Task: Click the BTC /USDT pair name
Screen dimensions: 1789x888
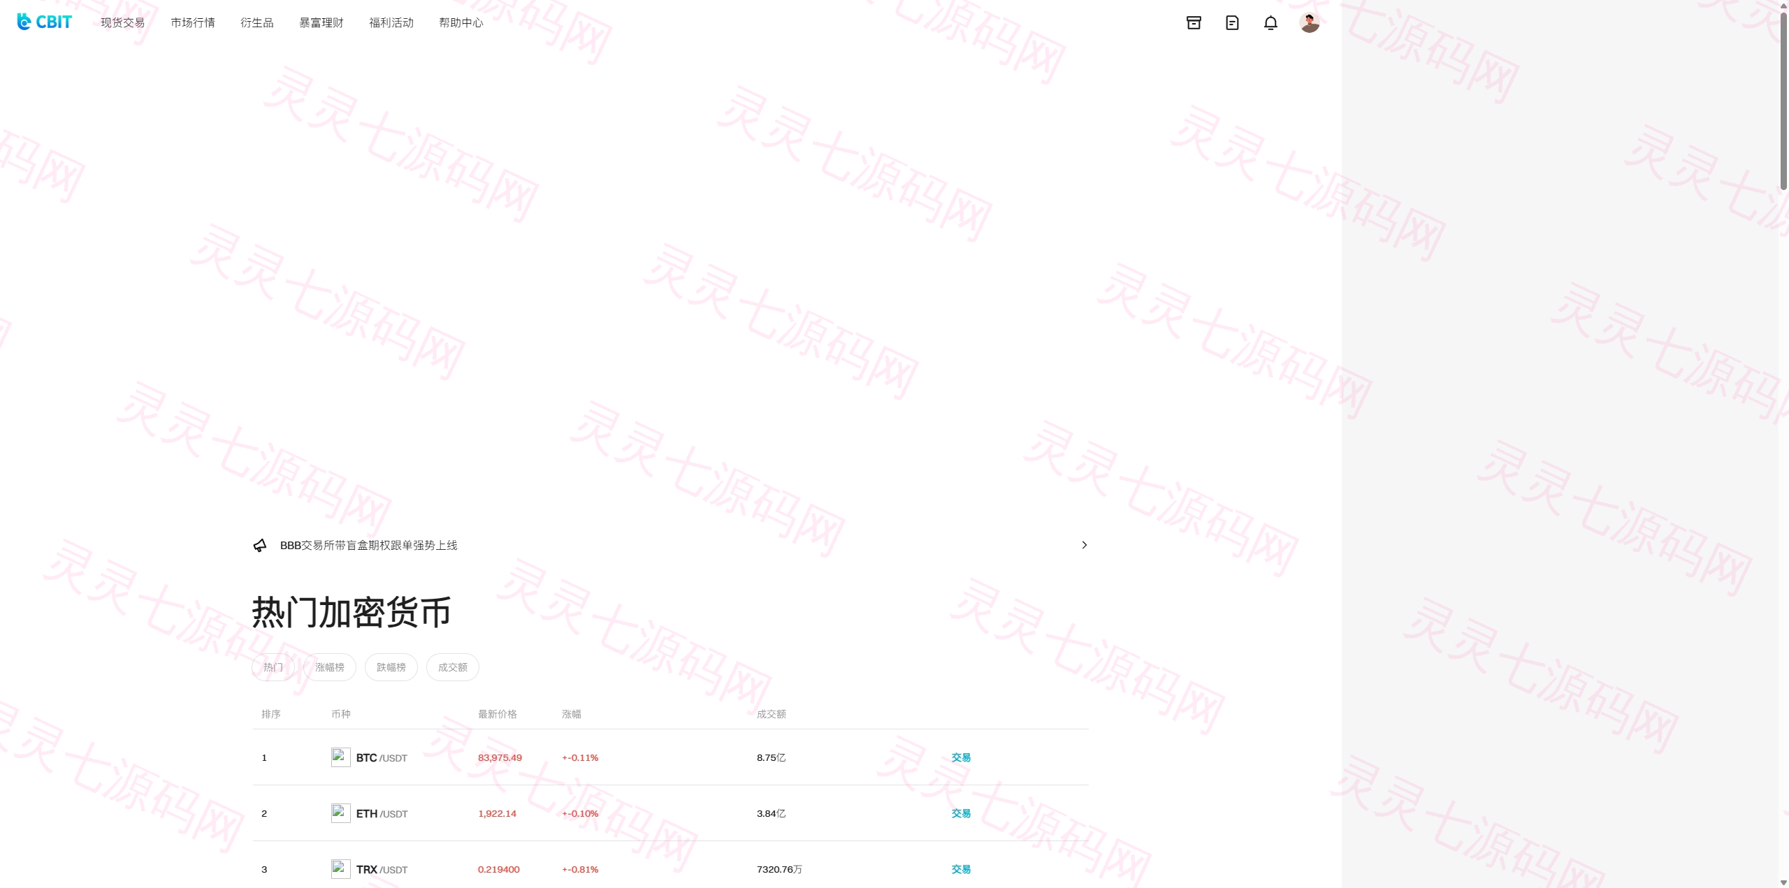Action: tap(382, 757)
